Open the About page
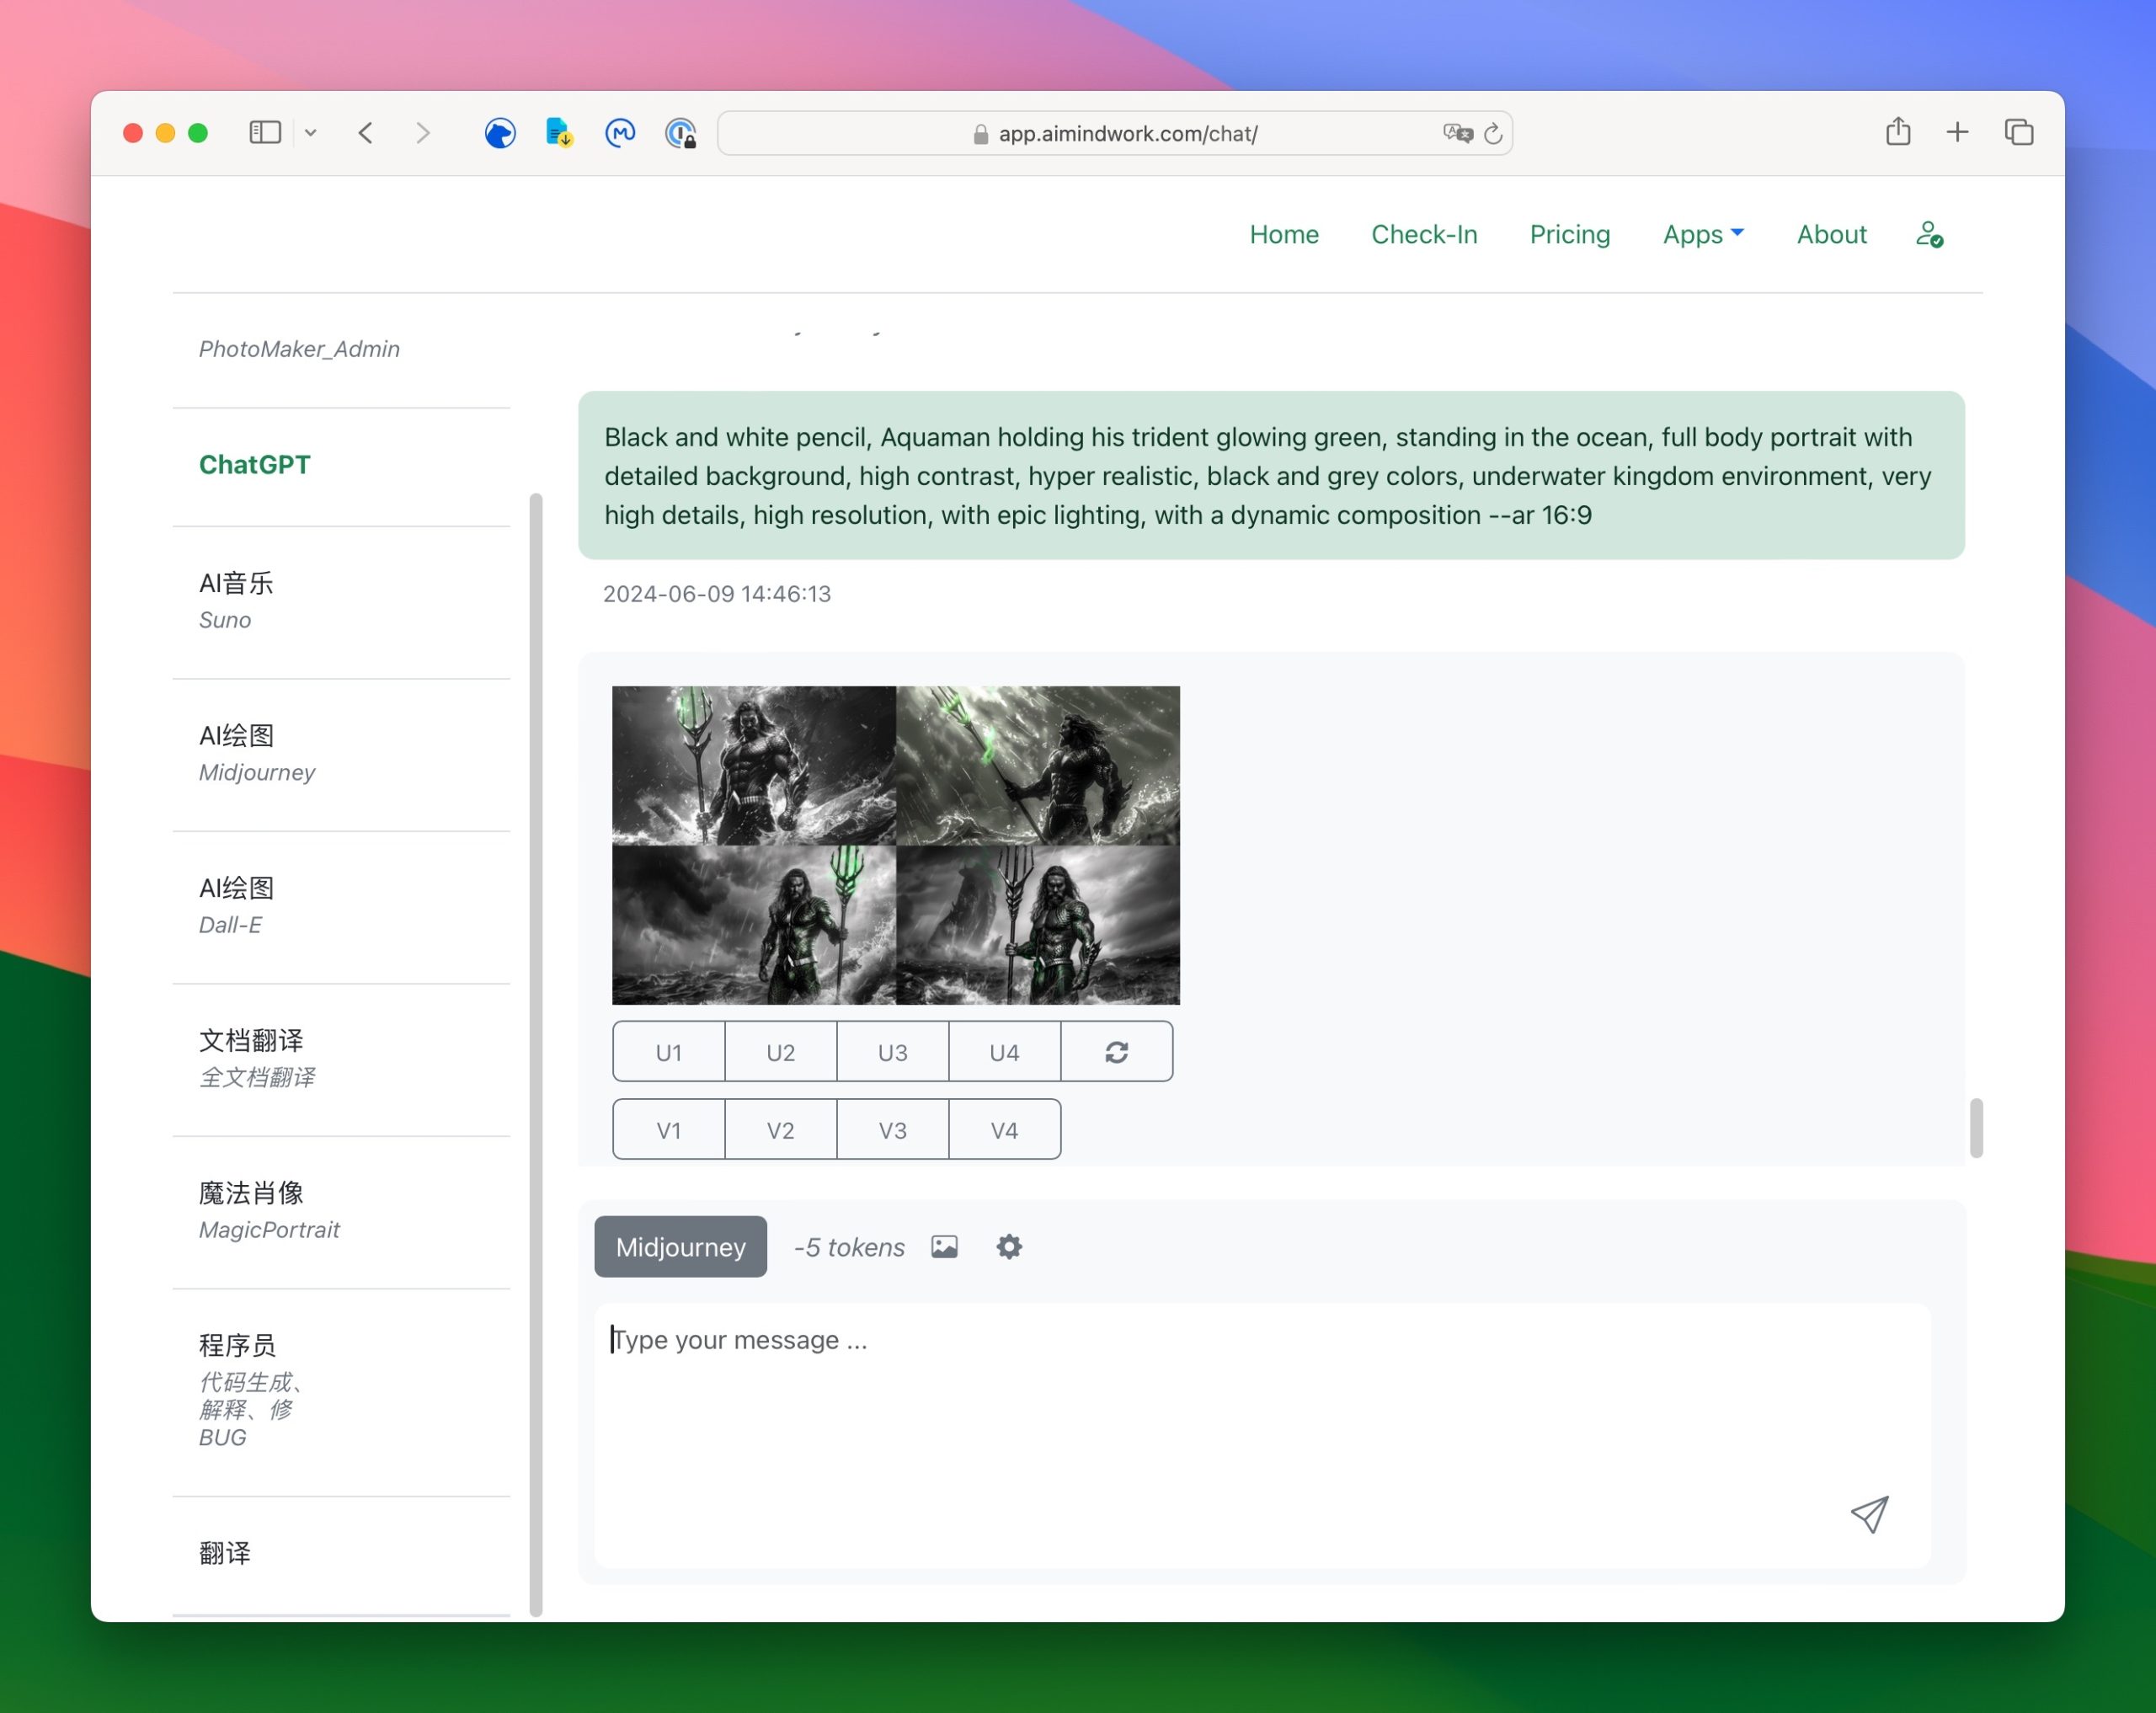 (1831, 234)
